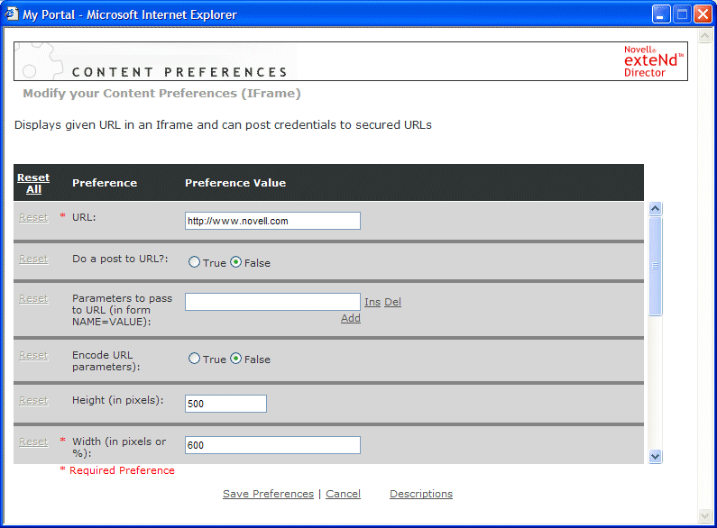Viewport: 717px width, 528px height.
Task: Close the My Portal window
Action: pyautogui.click(x=703, y=14)
